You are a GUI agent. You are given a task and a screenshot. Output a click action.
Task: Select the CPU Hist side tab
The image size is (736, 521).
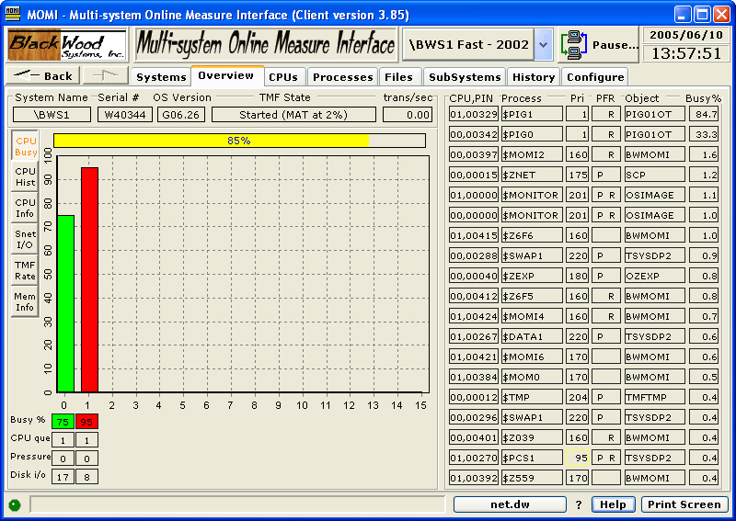(25, 176)
